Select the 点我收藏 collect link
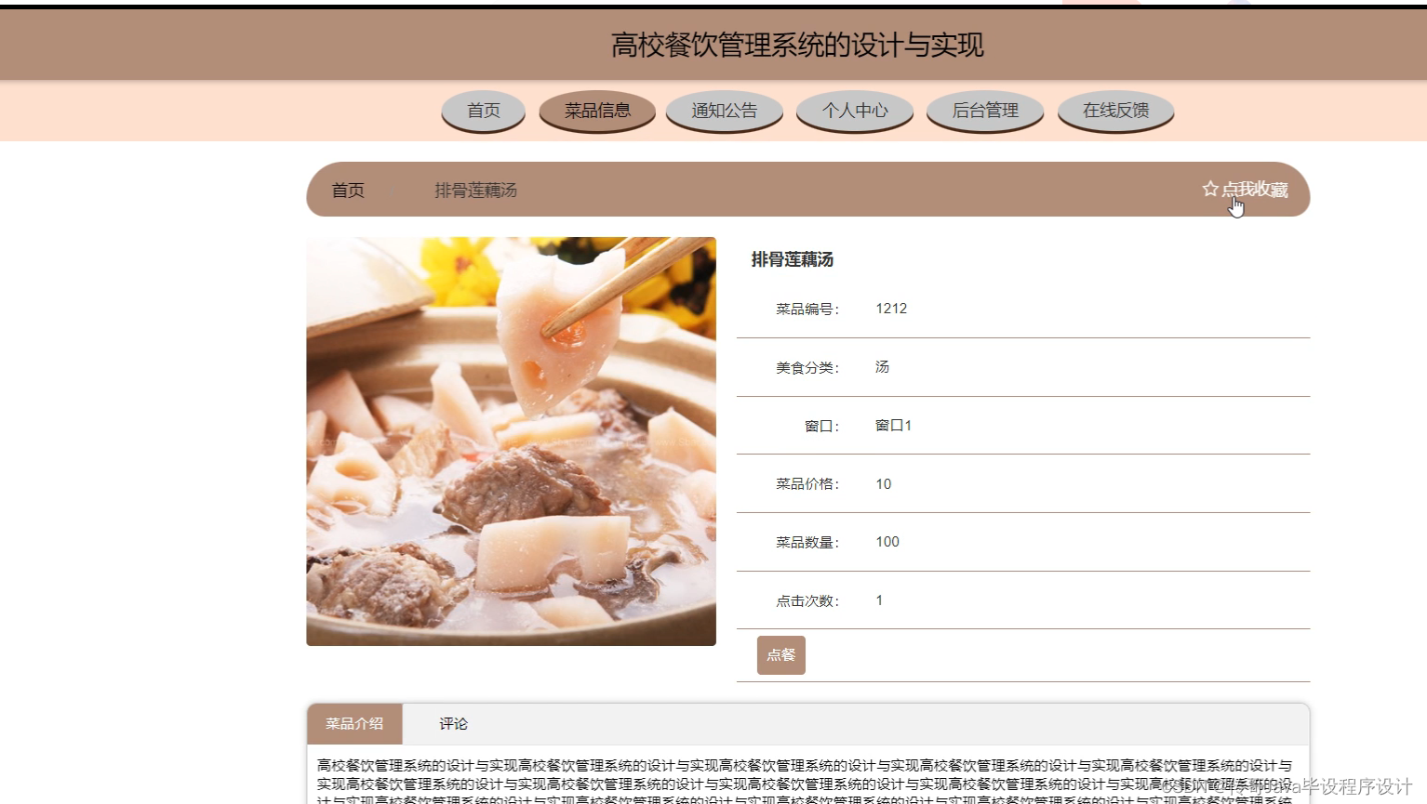Image resolution: width=1427 pixels, height=804 pixels. 1256,189
